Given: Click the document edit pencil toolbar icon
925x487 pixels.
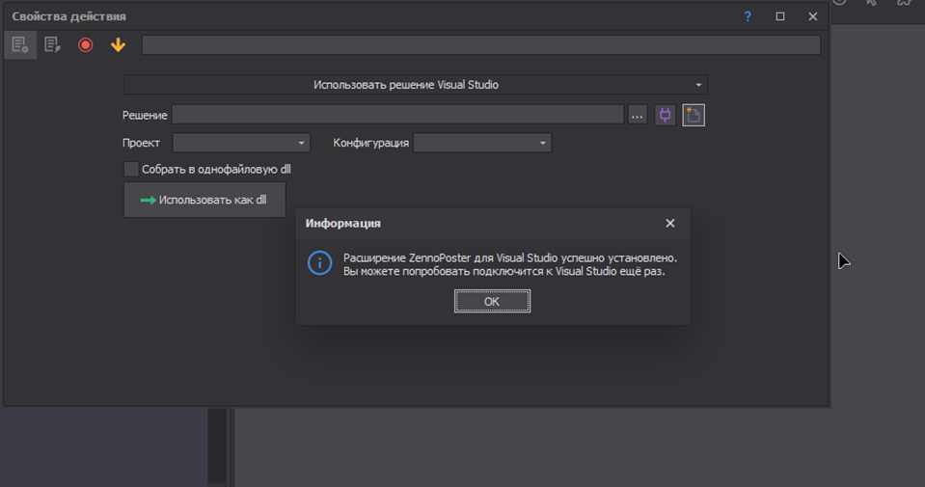Looking at the screenshot, I should tap(52, 44).
